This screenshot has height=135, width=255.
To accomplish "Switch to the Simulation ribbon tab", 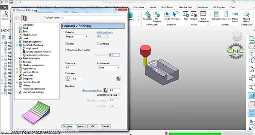I will click(x=202, y=7).
